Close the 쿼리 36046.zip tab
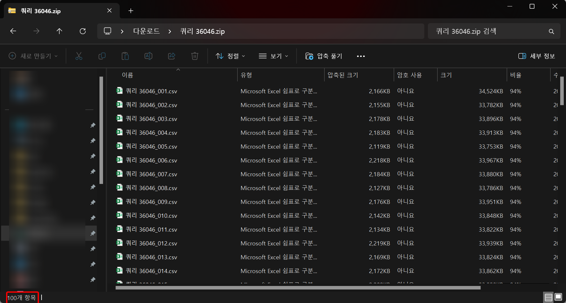The height and width of the screenshot is (303, 566). coord(109,11)
